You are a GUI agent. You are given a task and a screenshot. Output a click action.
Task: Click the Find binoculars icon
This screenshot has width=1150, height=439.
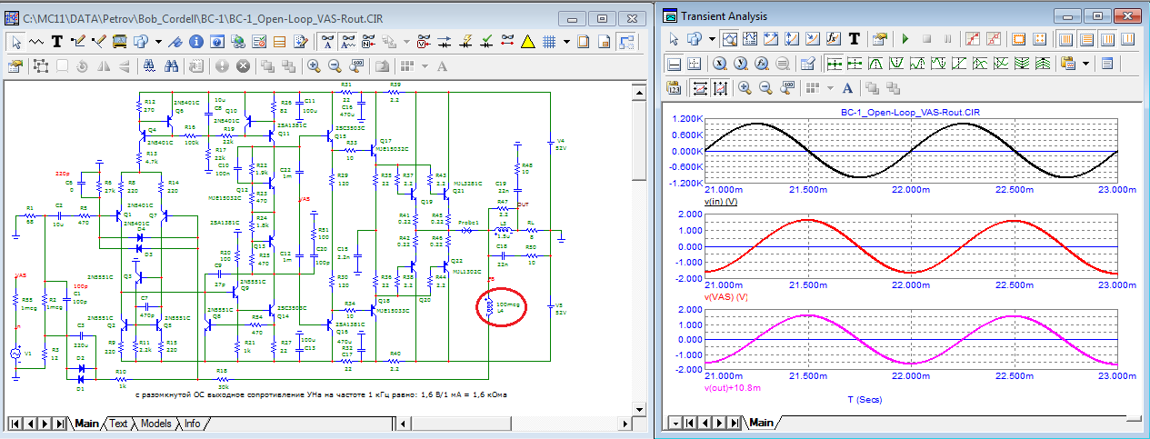[169, 66]
